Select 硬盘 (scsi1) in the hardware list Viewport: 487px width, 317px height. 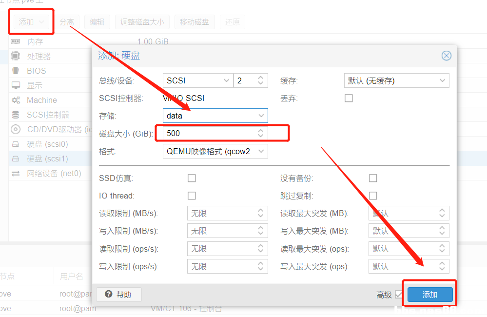coord(47,158)
